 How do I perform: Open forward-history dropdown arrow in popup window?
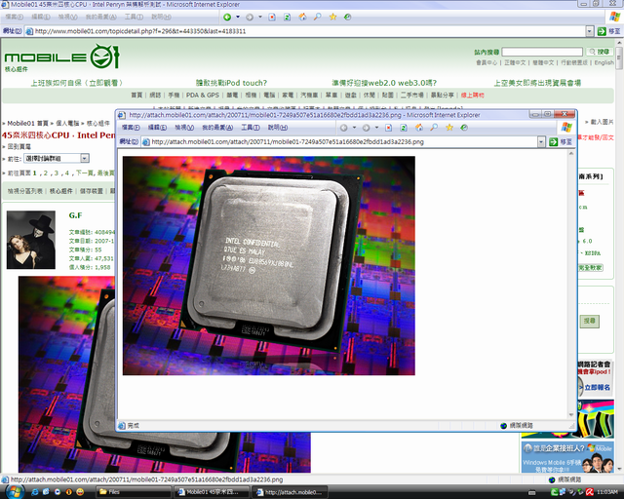click(x=377, y=128)
